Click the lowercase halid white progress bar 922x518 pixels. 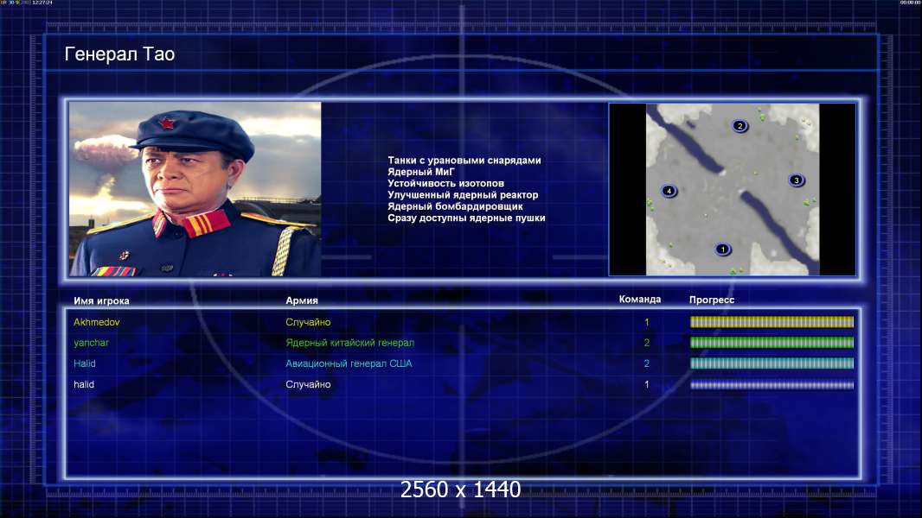pos(772,385)
